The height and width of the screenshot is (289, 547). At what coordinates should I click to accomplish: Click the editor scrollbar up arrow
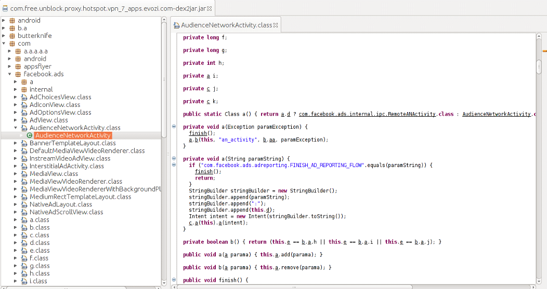tap(539, 36)
